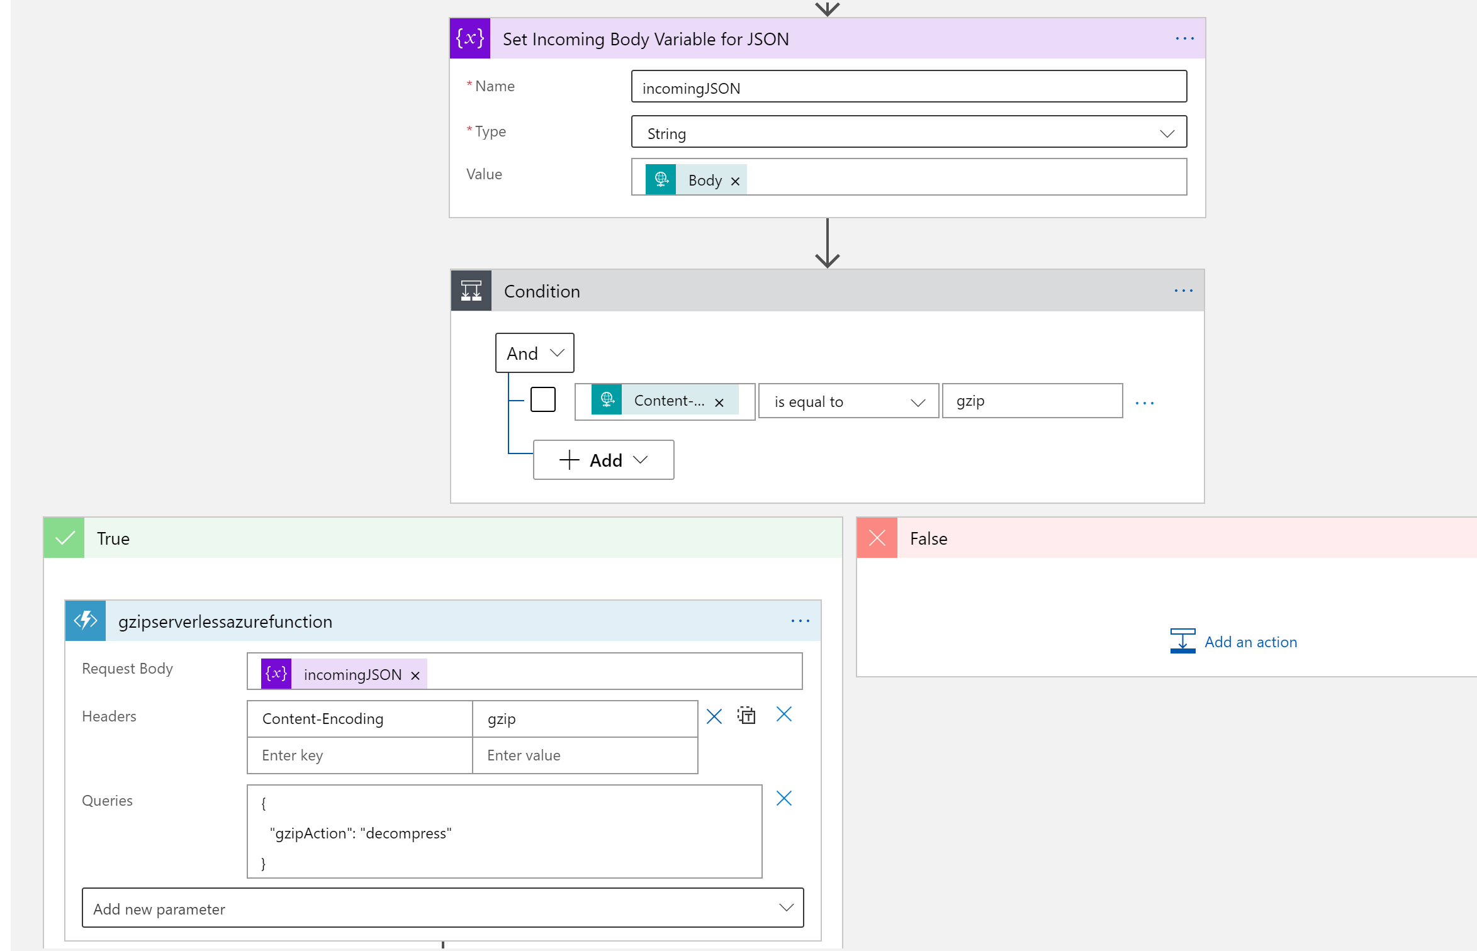Click the variable icon on Set Incoming Body header
This screenshot has height=951, width=1477.
(470, 38)
